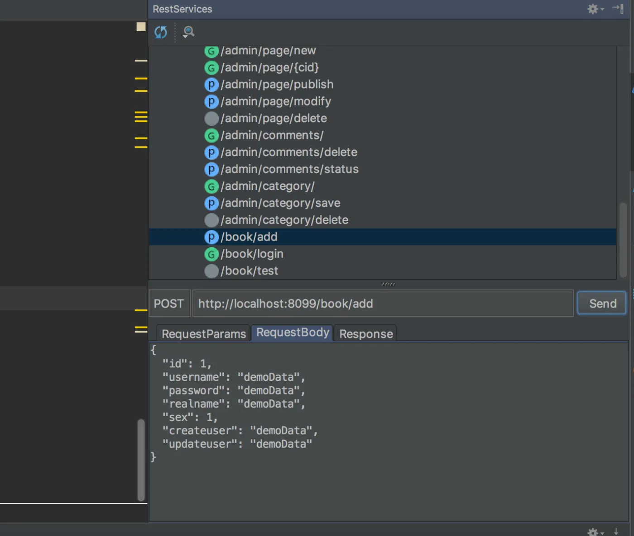Switch to the RequestBody tab
Image resolution: width=634 pixels, height=536 pixels.
tap(293, 332)
